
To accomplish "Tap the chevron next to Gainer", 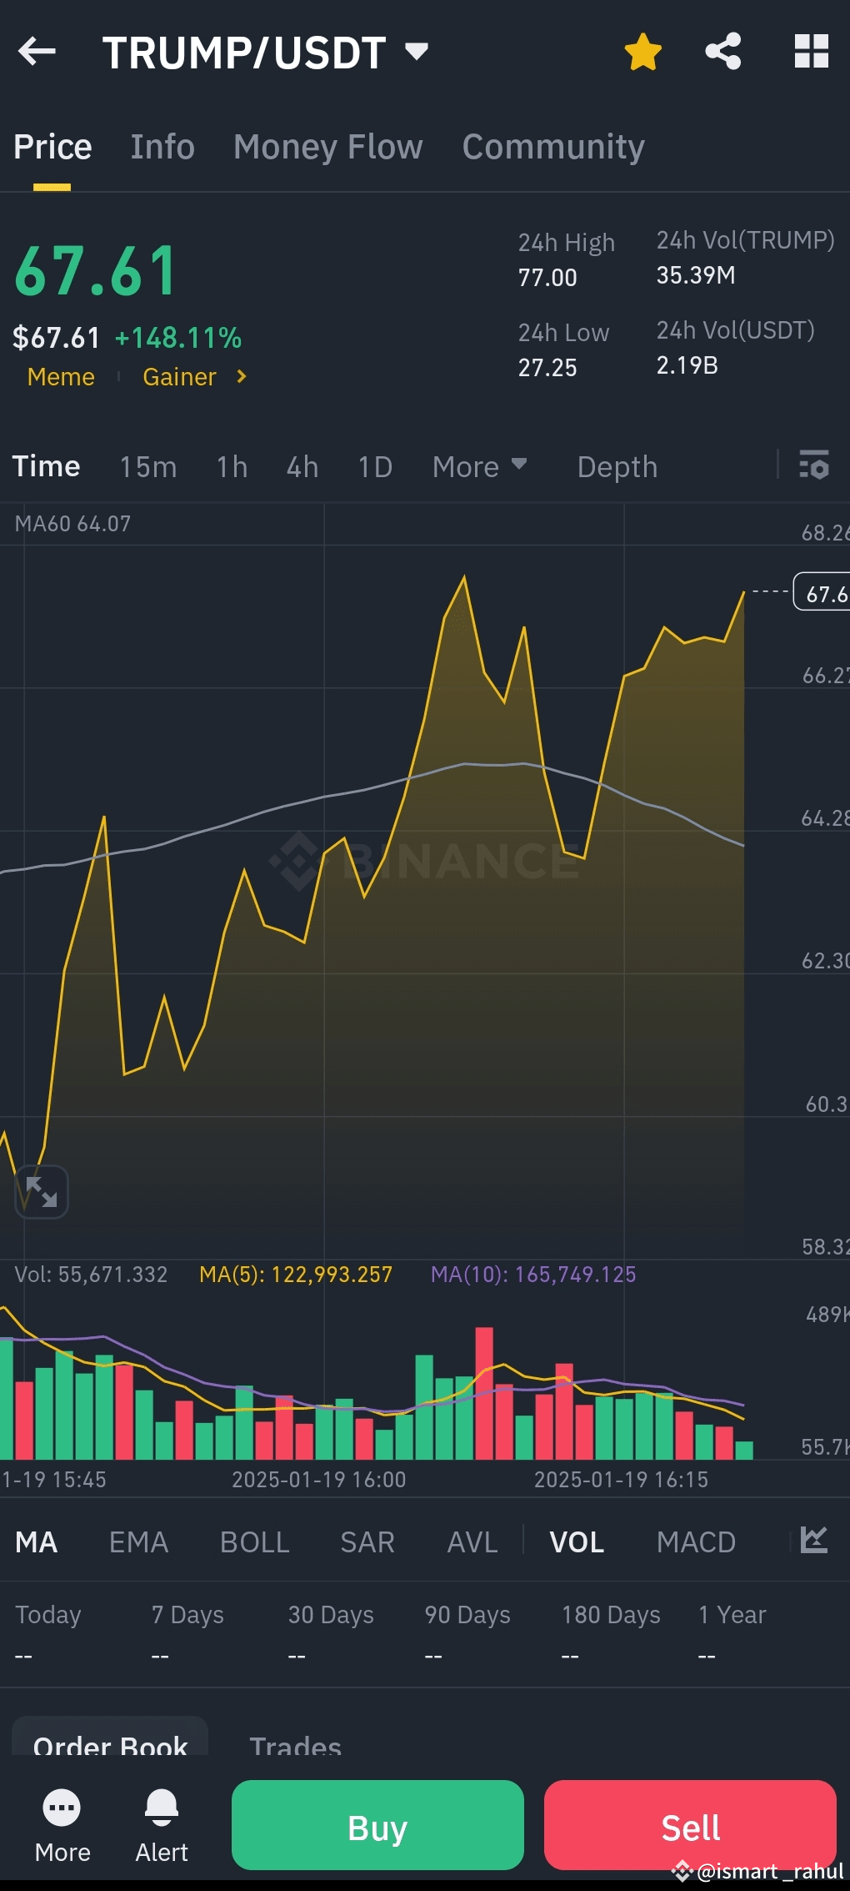I will click(242, 377).
